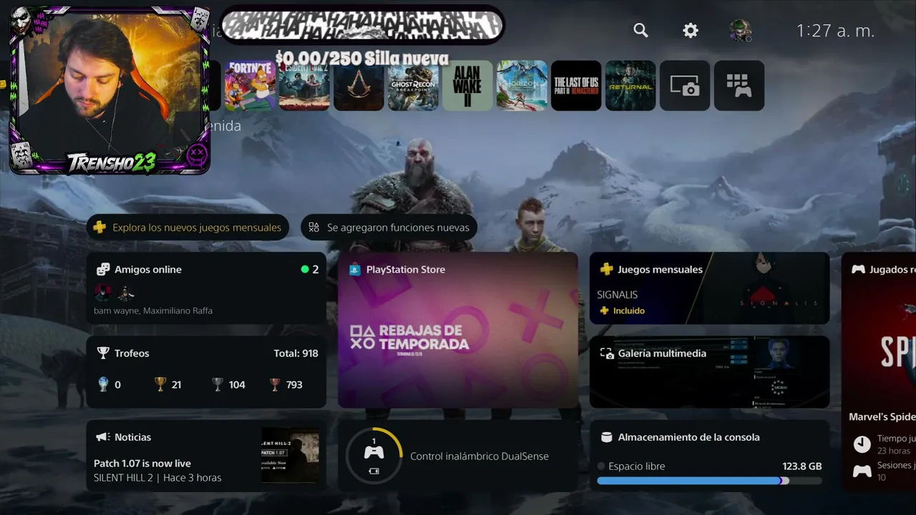Viewport: 916px width, 515px height.
Task: Click the gold trophy icon
Action: [160, 385]
